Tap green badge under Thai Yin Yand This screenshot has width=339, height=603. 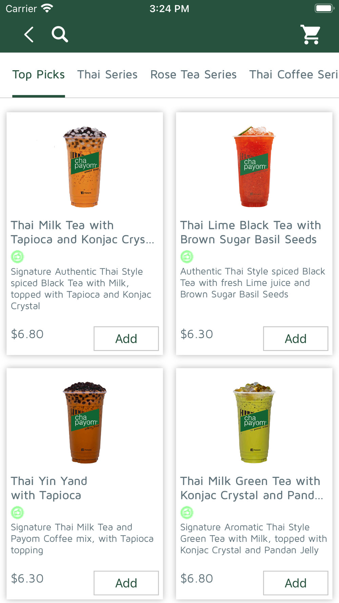pos(17,512)
